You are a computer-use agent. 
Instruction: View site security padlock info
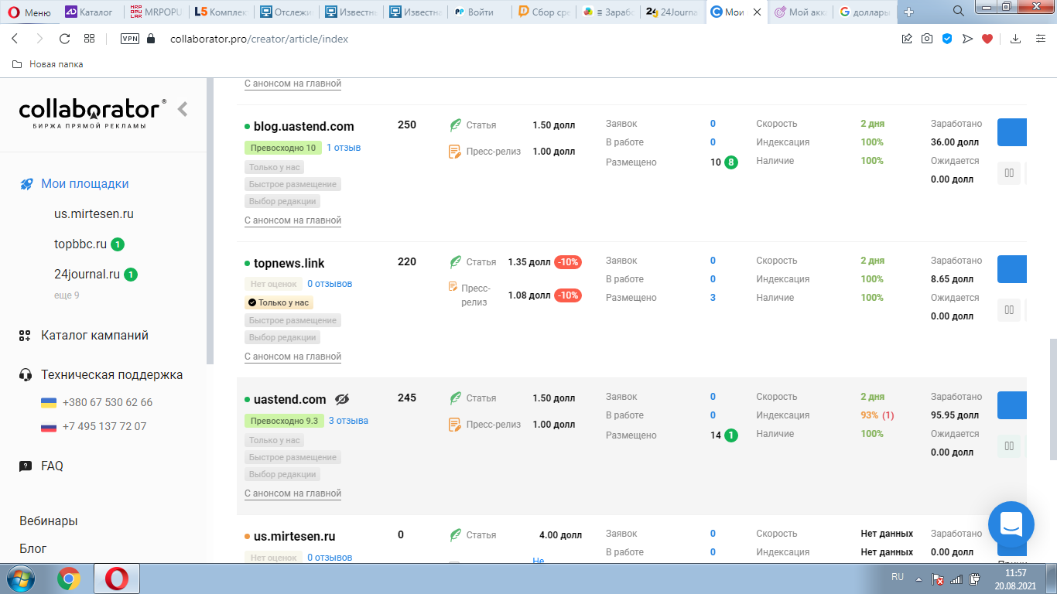tap(151, 39)
